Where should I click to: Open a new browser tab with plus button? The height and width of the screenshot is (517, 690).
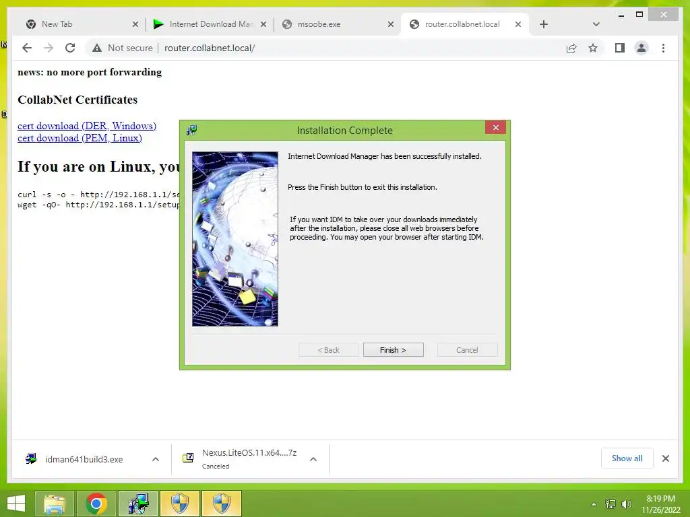coord(544,24)
